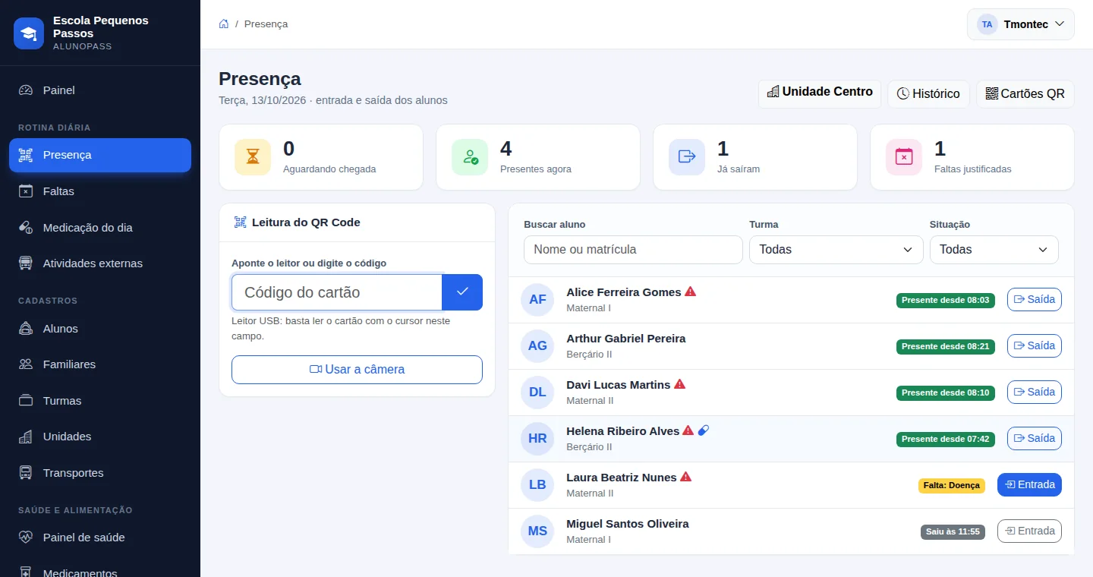Image resolution: width=1093 pixels, height=577 pixels.
Task: Click the hourglass icon on Aguardando chegada card
Action: 253,157
